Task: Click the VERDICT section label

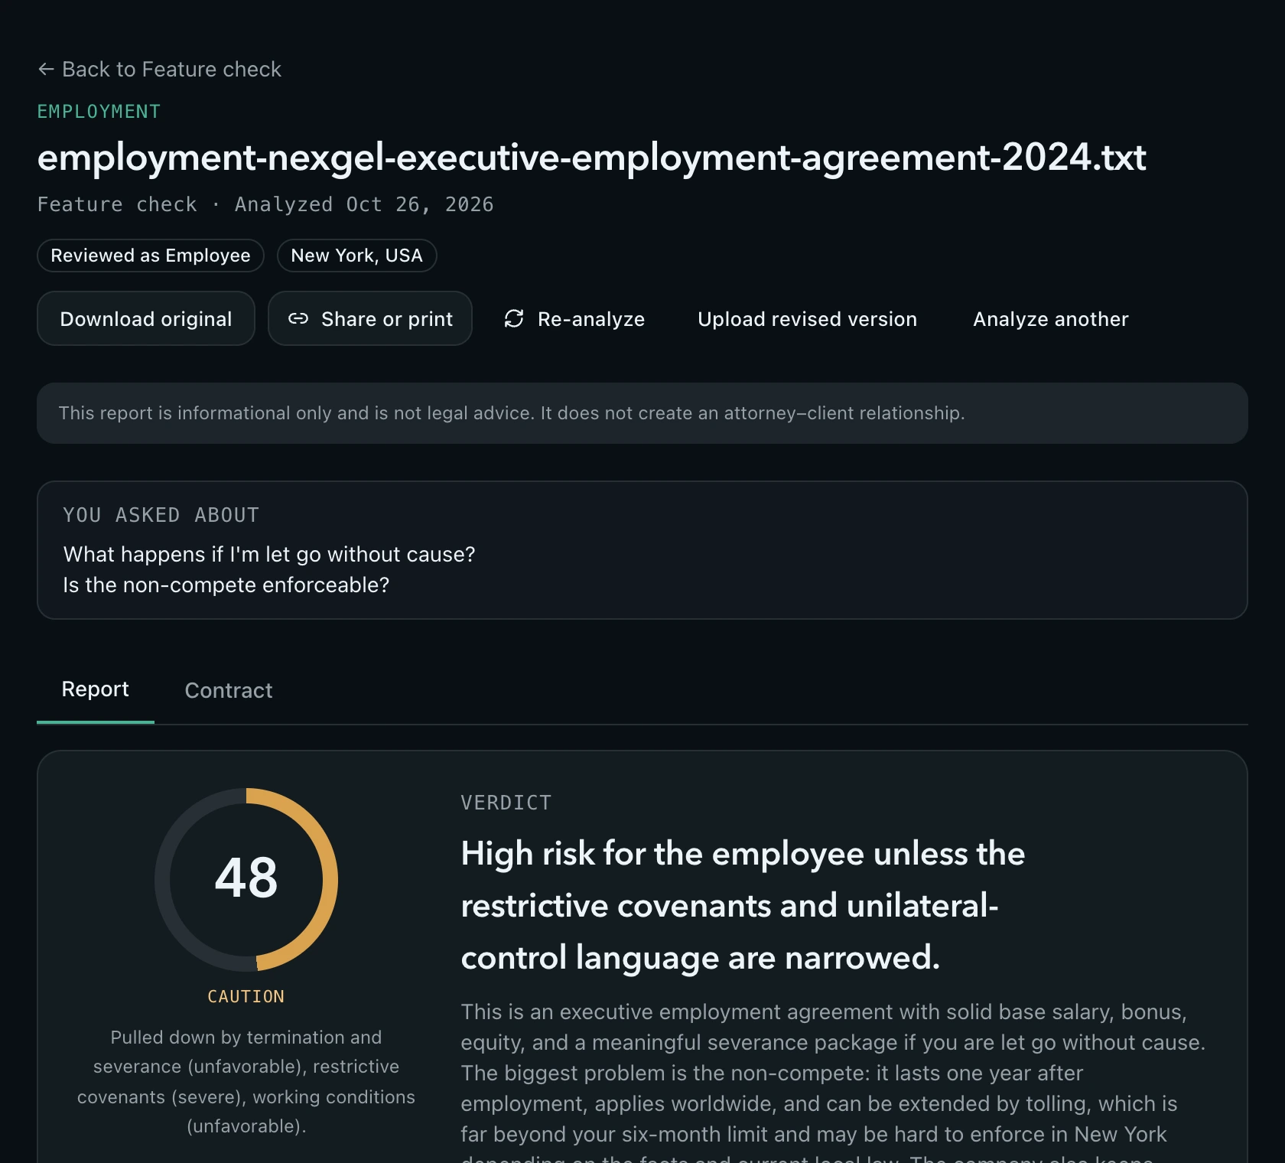Action: click(506, 803)
